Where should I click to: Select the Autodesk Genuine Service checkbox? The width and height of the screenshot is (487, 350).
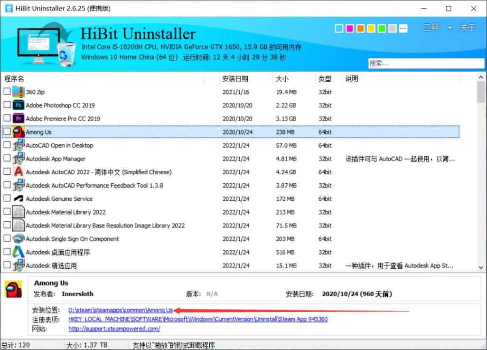tap(7, 199)
